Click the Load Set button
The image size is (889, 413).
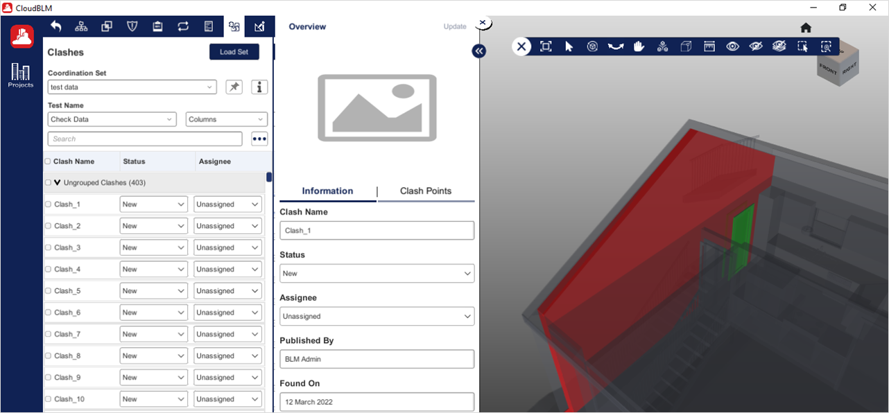(x=234, y=52)
